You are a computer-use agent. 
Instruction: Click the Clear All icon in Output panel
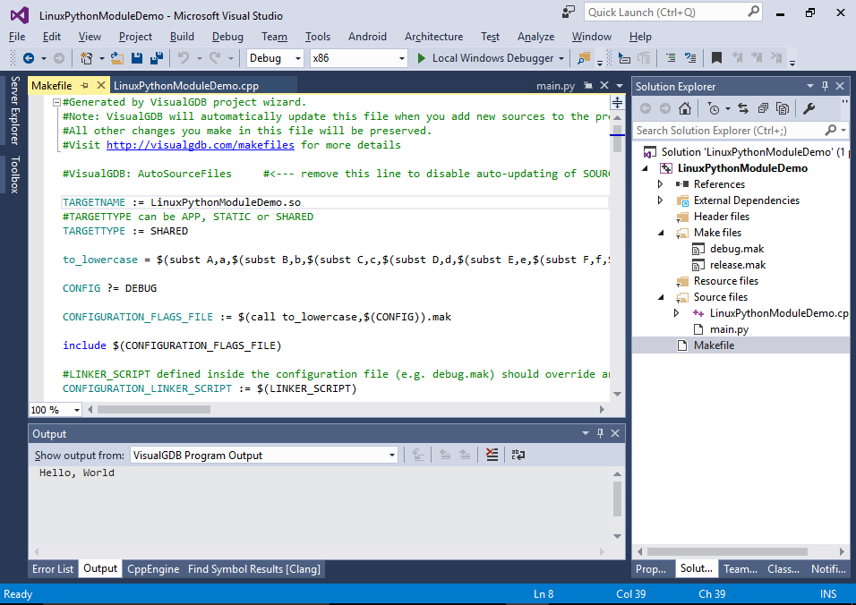pos(492,455)
